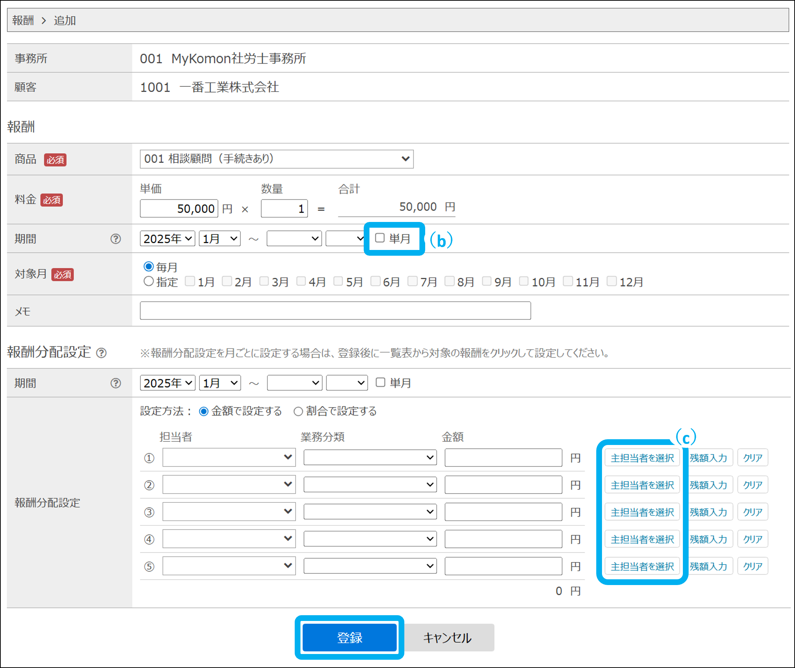Click the キャンセル button

447,638
